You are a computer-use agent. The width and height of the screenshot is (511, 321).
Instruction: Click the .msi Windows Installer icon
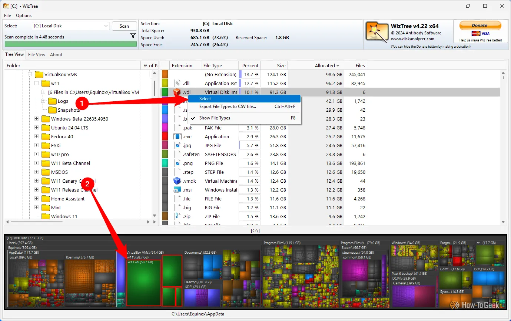coord(177,190)
